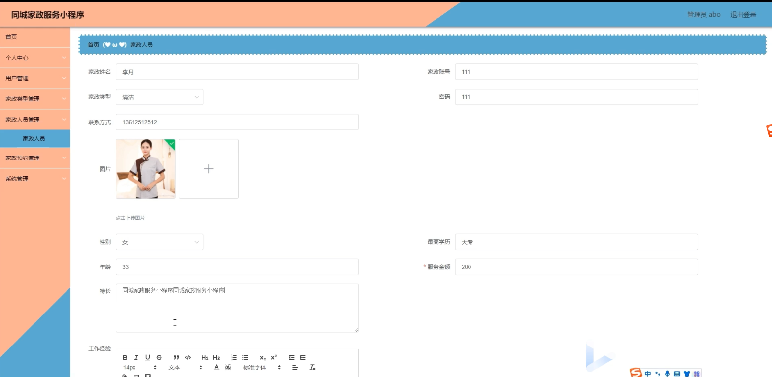The height and width of the screenshot is (377, 772).
Task: Clear text formatting in the editor
Action: pyautogui.click(x=312, y=367)
